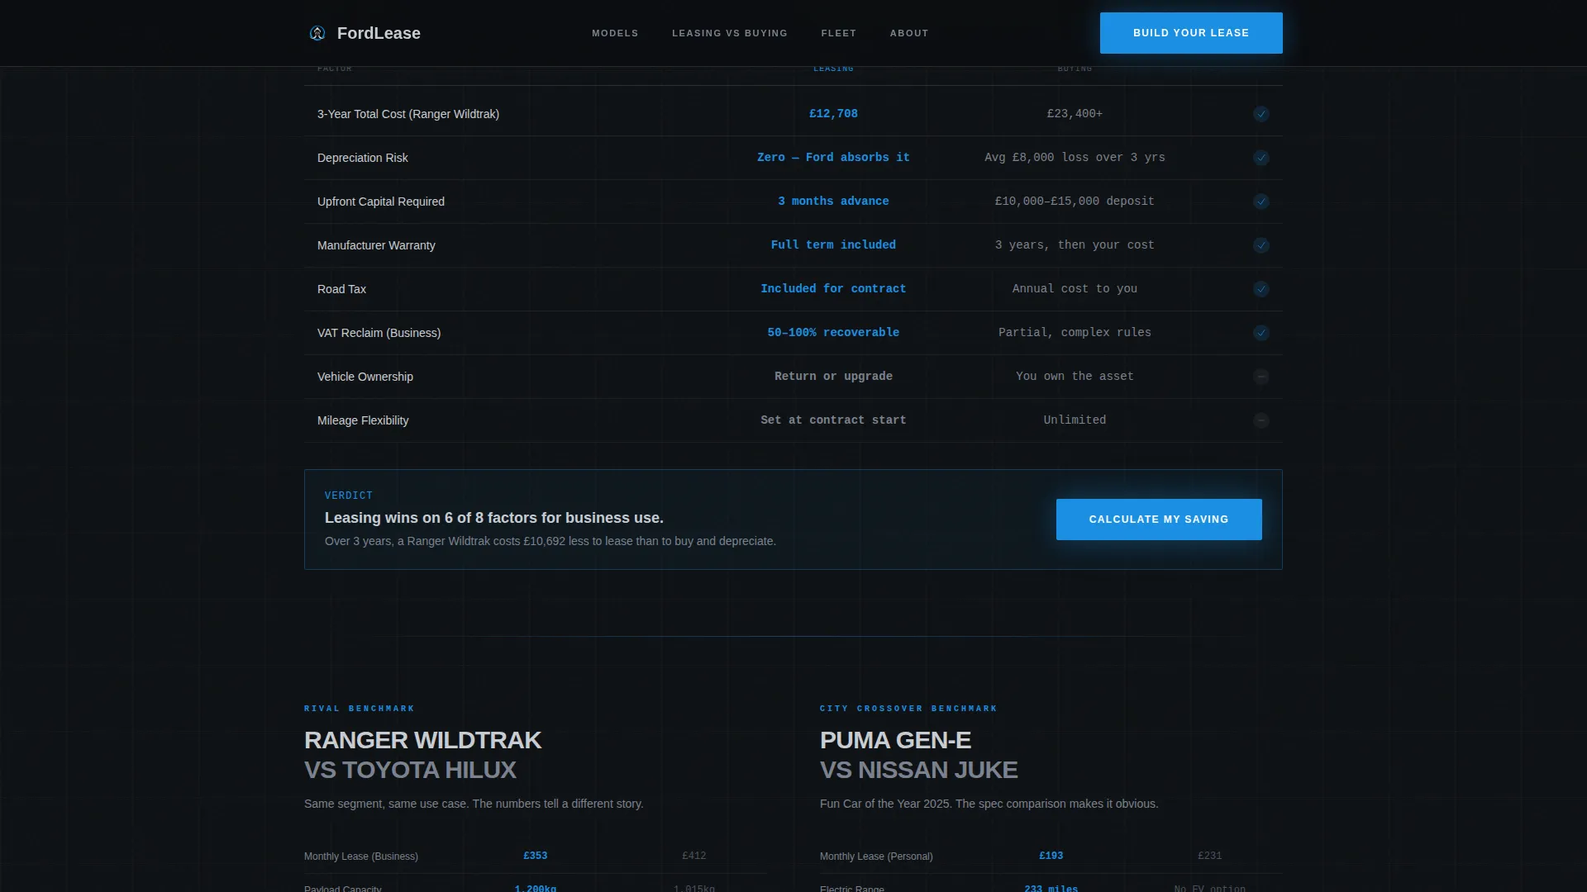Click the '3 months advance' cell
Image resolution: width=1587 pixels, height=892 pixels.
coord(833,202)
